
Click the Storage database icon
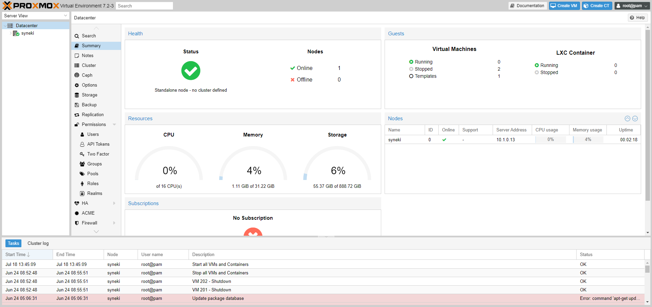(77, 95)
